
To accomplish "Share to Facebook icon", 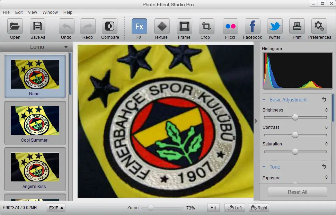I will coord(253,26).
